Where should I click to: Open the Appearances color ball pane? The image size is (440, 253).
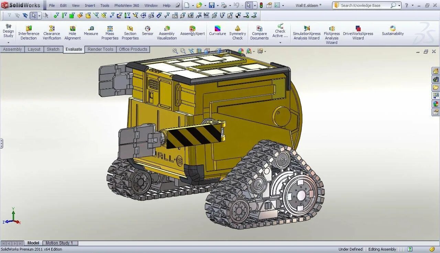pyautogui.click(x=436, y=104)
